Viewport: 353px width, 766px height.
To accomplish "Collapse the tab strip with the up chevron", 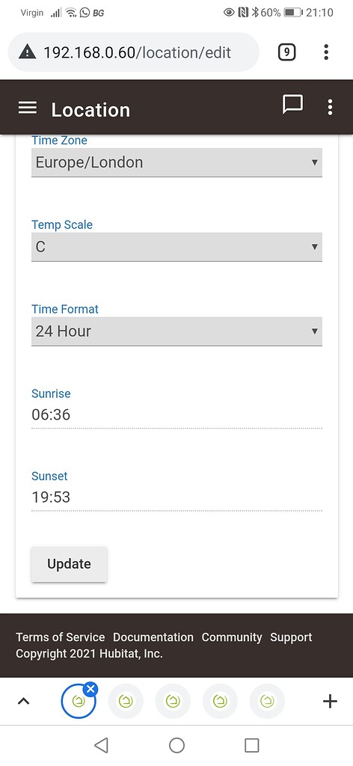I will (23, 702).
